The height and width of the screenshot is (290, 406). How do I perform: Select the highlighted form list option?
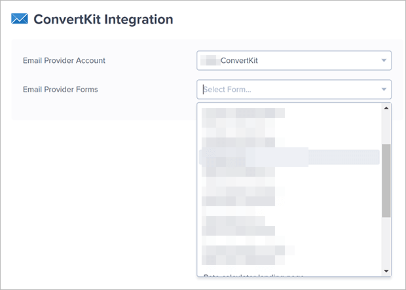pyautogui.click(x=289, y=157)
